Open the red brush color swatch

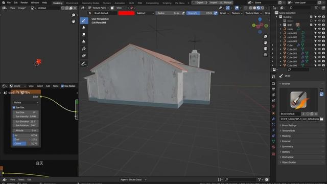click(x=126, y=13)
